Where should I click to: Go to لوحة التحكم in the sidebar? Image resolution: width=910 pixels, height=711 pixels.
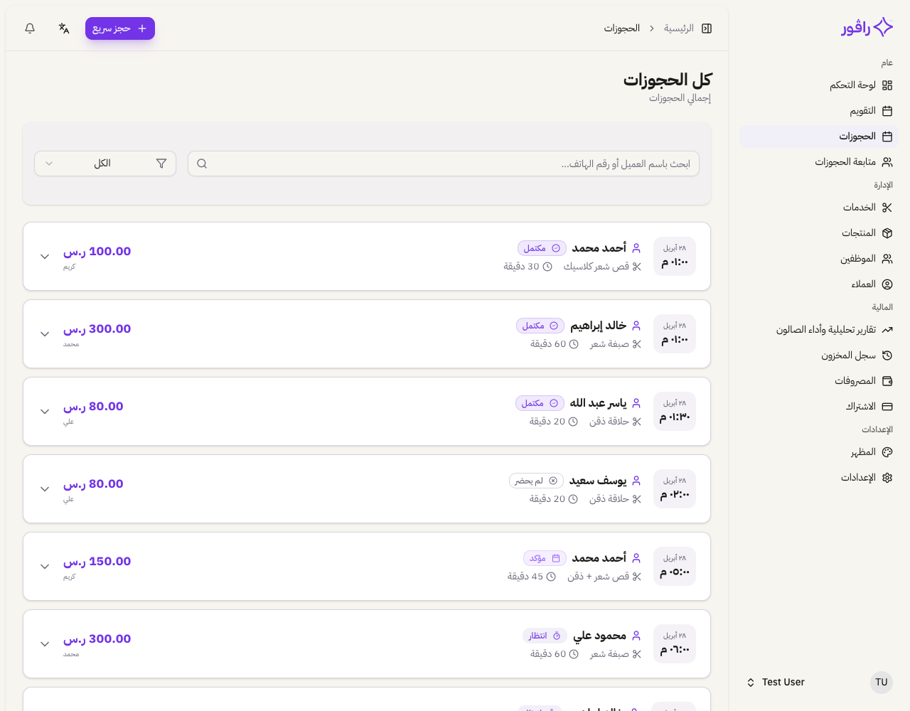[887, 85]
